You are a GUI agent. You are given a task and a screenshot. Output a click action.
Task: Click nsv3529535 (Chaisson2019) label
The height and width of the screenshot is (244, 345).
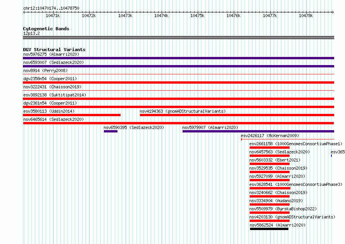pyautogui.click(x=278, y=168)
